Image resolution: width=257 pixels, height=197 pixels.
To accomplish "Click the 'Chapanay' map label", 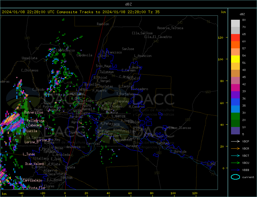I will [122, 101].
